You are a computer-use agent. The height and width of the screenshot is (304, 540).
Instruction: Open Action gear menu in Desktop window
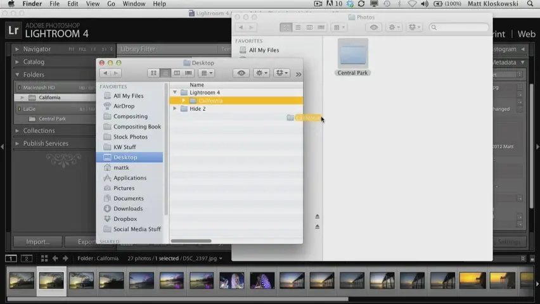click(x=261, y=73)
